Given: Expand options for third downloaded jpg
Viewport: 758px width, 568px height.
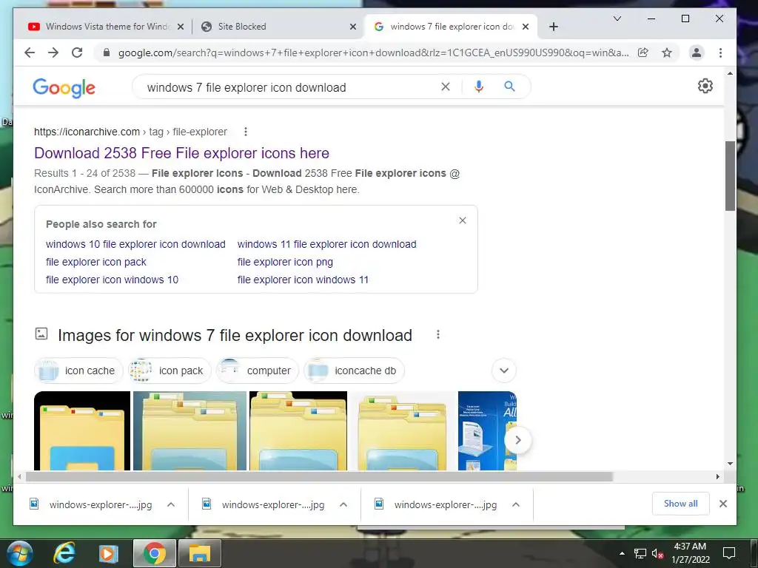Looking at the screenshot, I should click(516, 504).
